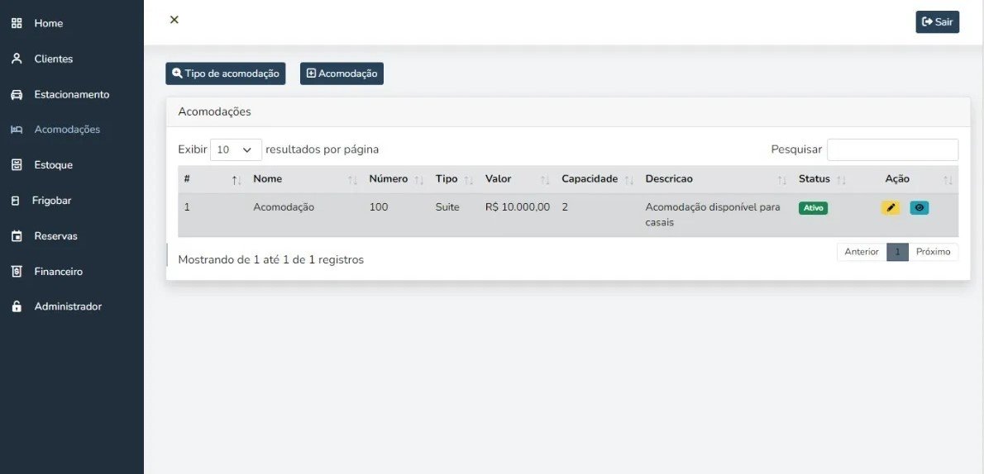Image resolution: width=984 pixels, height=474 pixels.
Task: Click the Frigobar icon in sidebar
Action: pos(15,201)
